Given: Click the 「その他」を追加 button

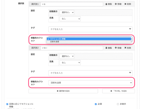Looking at the screenshot, I should 118,91.
